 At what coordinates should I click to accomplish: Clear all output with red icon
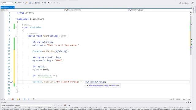click(65, 105)
